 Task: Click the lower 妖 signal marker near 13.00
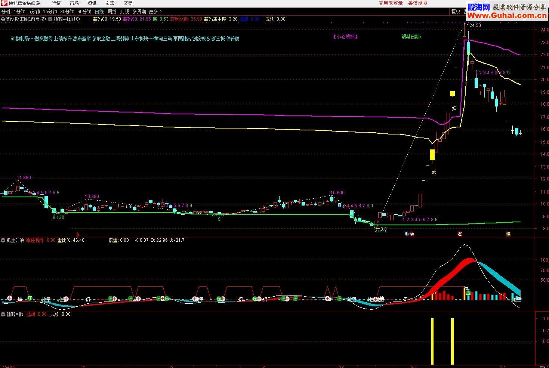click(434, 172)
